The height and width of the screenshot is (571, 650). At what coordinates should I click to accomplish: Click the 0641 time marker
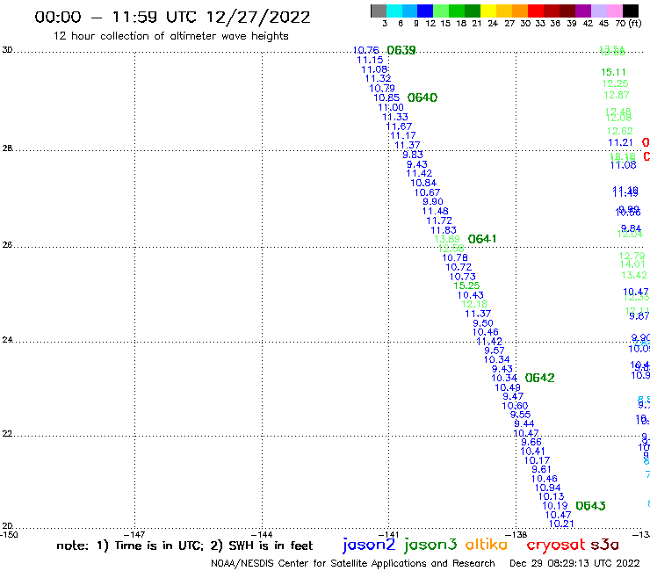point(481,239)
